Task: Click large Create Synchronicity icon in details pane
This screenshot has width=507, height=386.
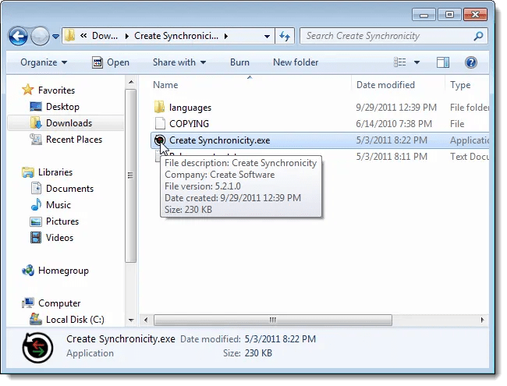Action: click(38, 348)
